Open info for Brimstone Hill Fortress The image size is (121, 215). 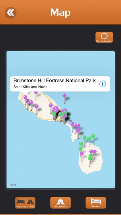(x=103, y=84)
